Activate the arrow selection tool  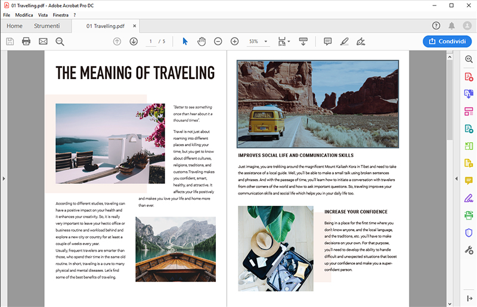coord(185,41)
